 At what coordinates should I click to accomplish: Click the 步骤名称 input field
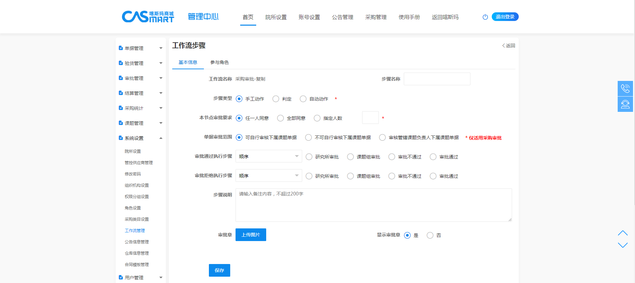pyautogui.click(x=437, y=79)
